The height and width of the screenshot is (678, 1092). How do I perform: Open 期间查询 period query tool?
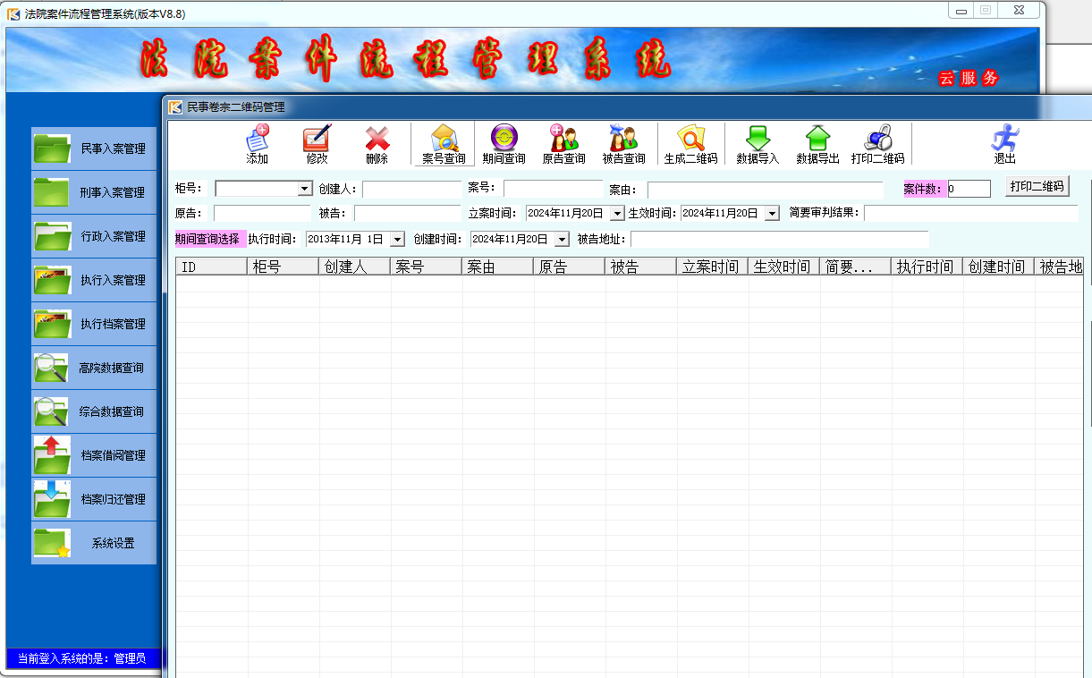504,143
